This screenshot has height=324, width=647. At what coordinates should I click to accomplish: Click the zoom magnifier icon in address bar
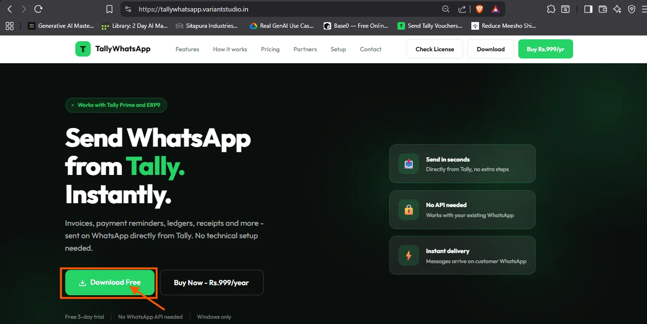coord(446,9)
